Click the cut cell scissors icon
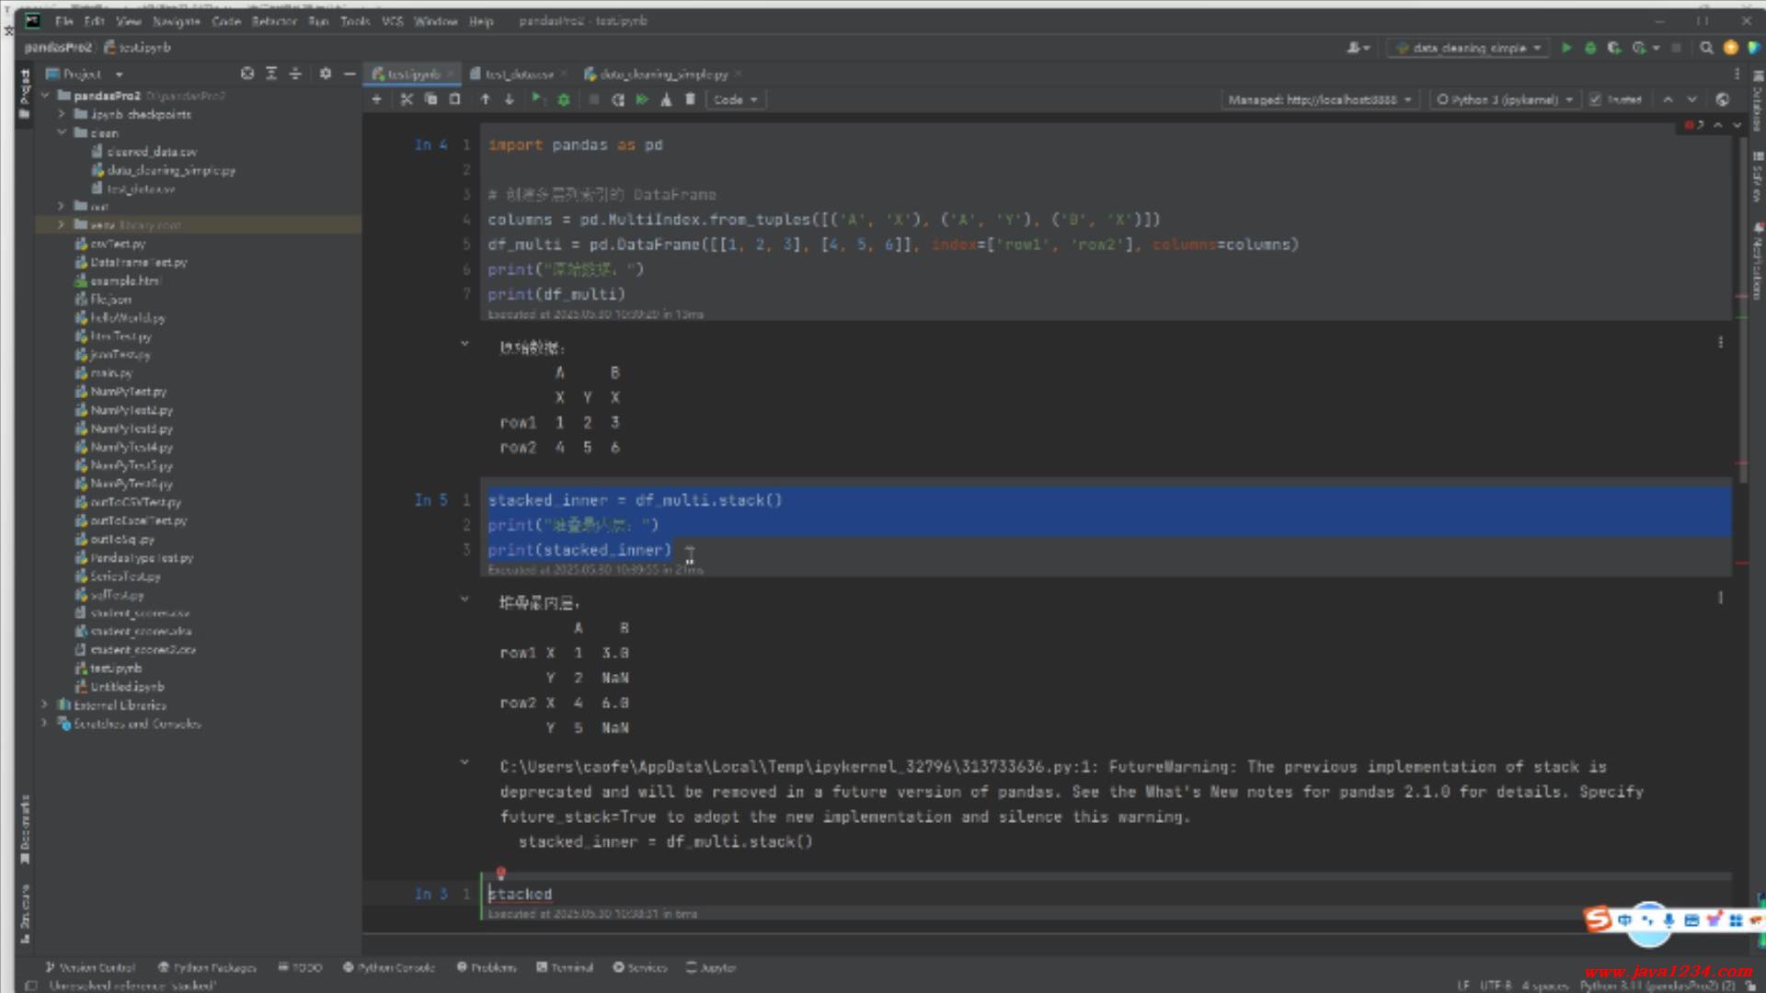Screen dimensions: 1766x993 point(407,99)
